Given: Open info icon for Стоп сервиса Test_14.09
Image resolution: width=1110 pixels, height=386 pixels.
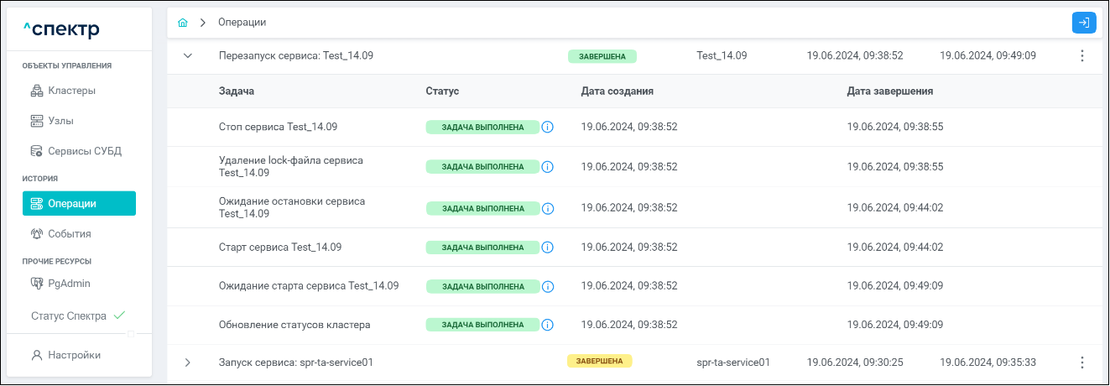Looking at the screenshot, I should (x=548, y=128).
